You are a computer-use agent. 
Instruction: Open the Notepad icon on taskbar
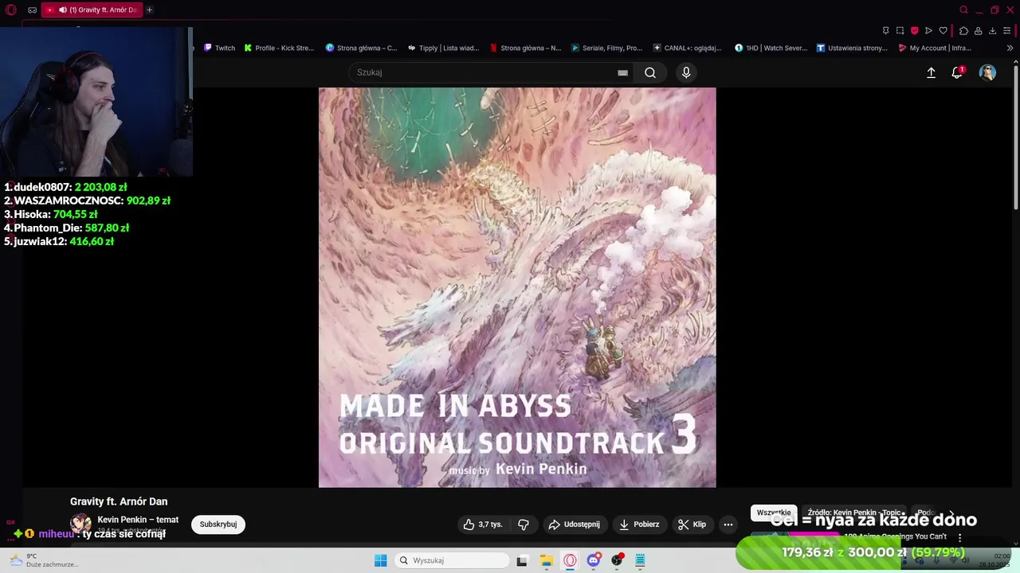(x=640, y=560)
